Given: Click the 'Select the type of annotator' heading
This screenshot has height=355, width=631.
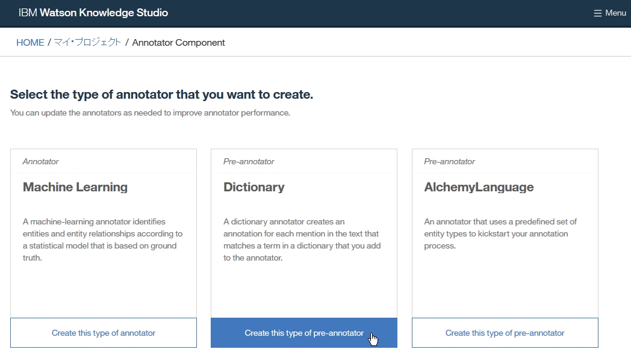Looking at the screenshot, I should [161, 94].
